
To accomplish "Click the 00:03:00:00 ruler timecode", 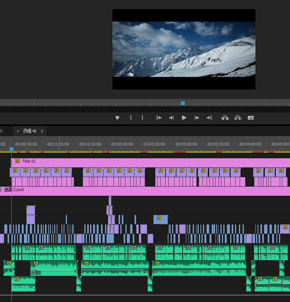I will 186,144.
